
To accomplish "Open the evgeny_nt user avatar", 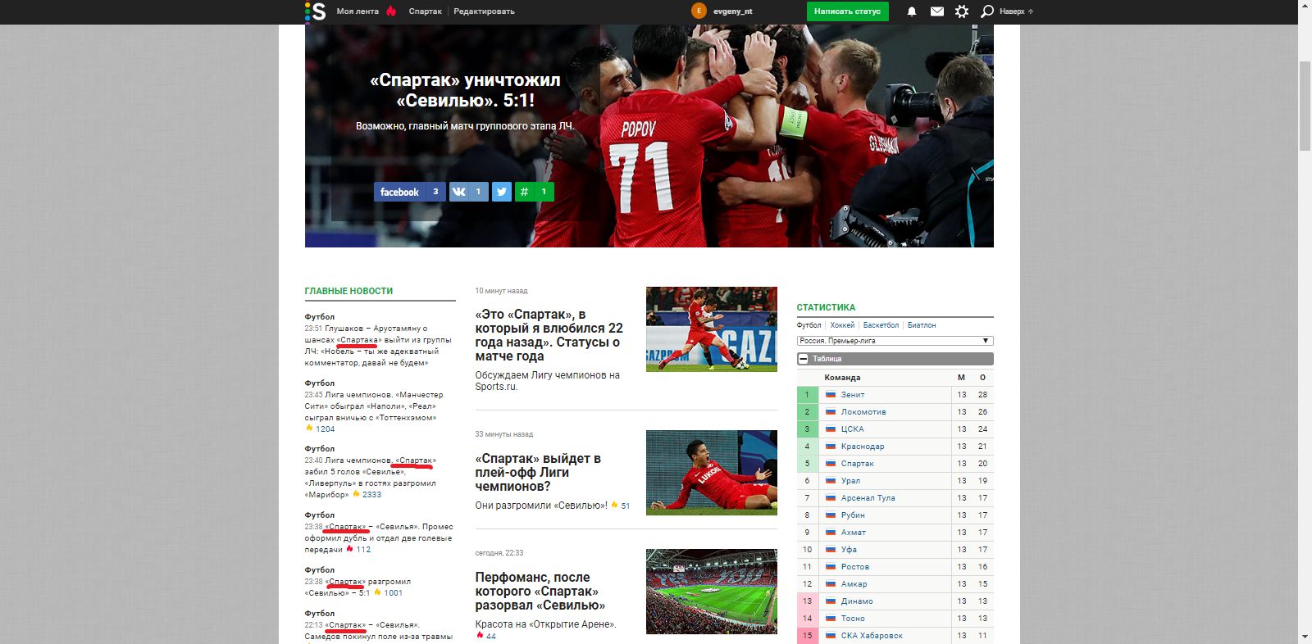I will click(x=699, y=11).
